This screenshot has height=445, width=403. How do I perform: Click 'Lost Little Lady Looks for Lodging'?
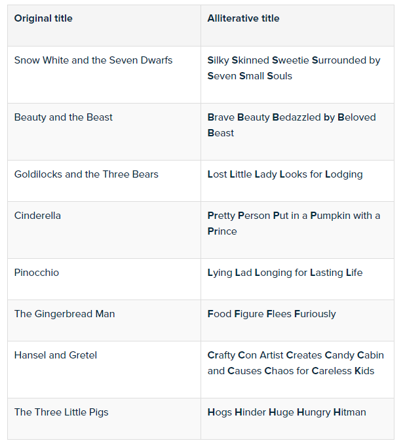(x=285, y=174)
